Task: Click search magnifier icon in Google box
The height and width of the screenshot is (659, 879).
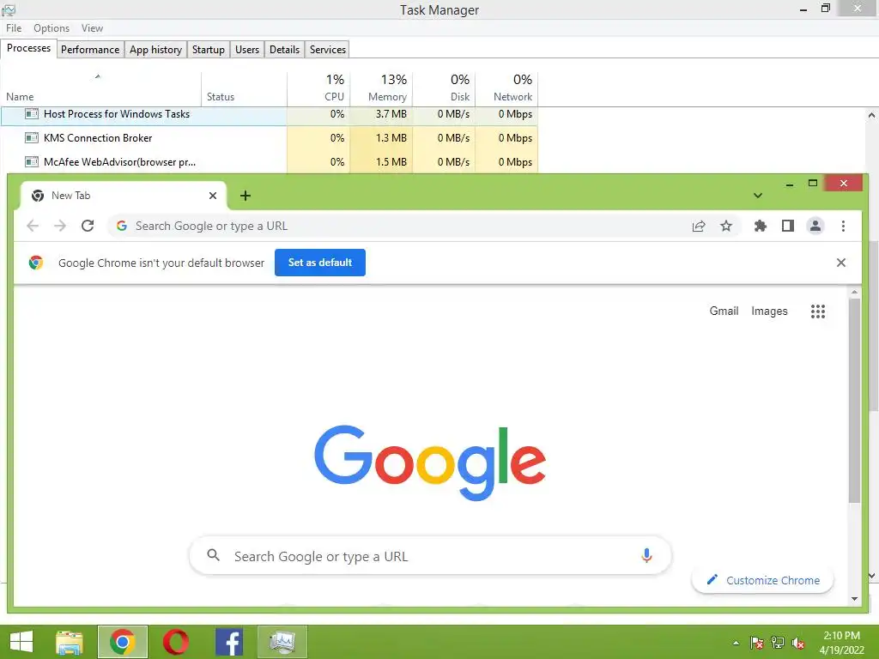Action: tap(213, 555)
